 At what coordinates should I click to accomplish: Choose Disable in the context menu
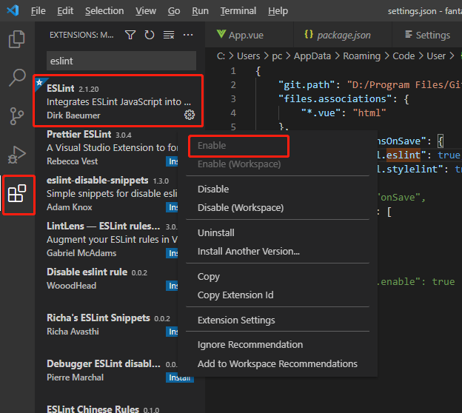(277, 189)
